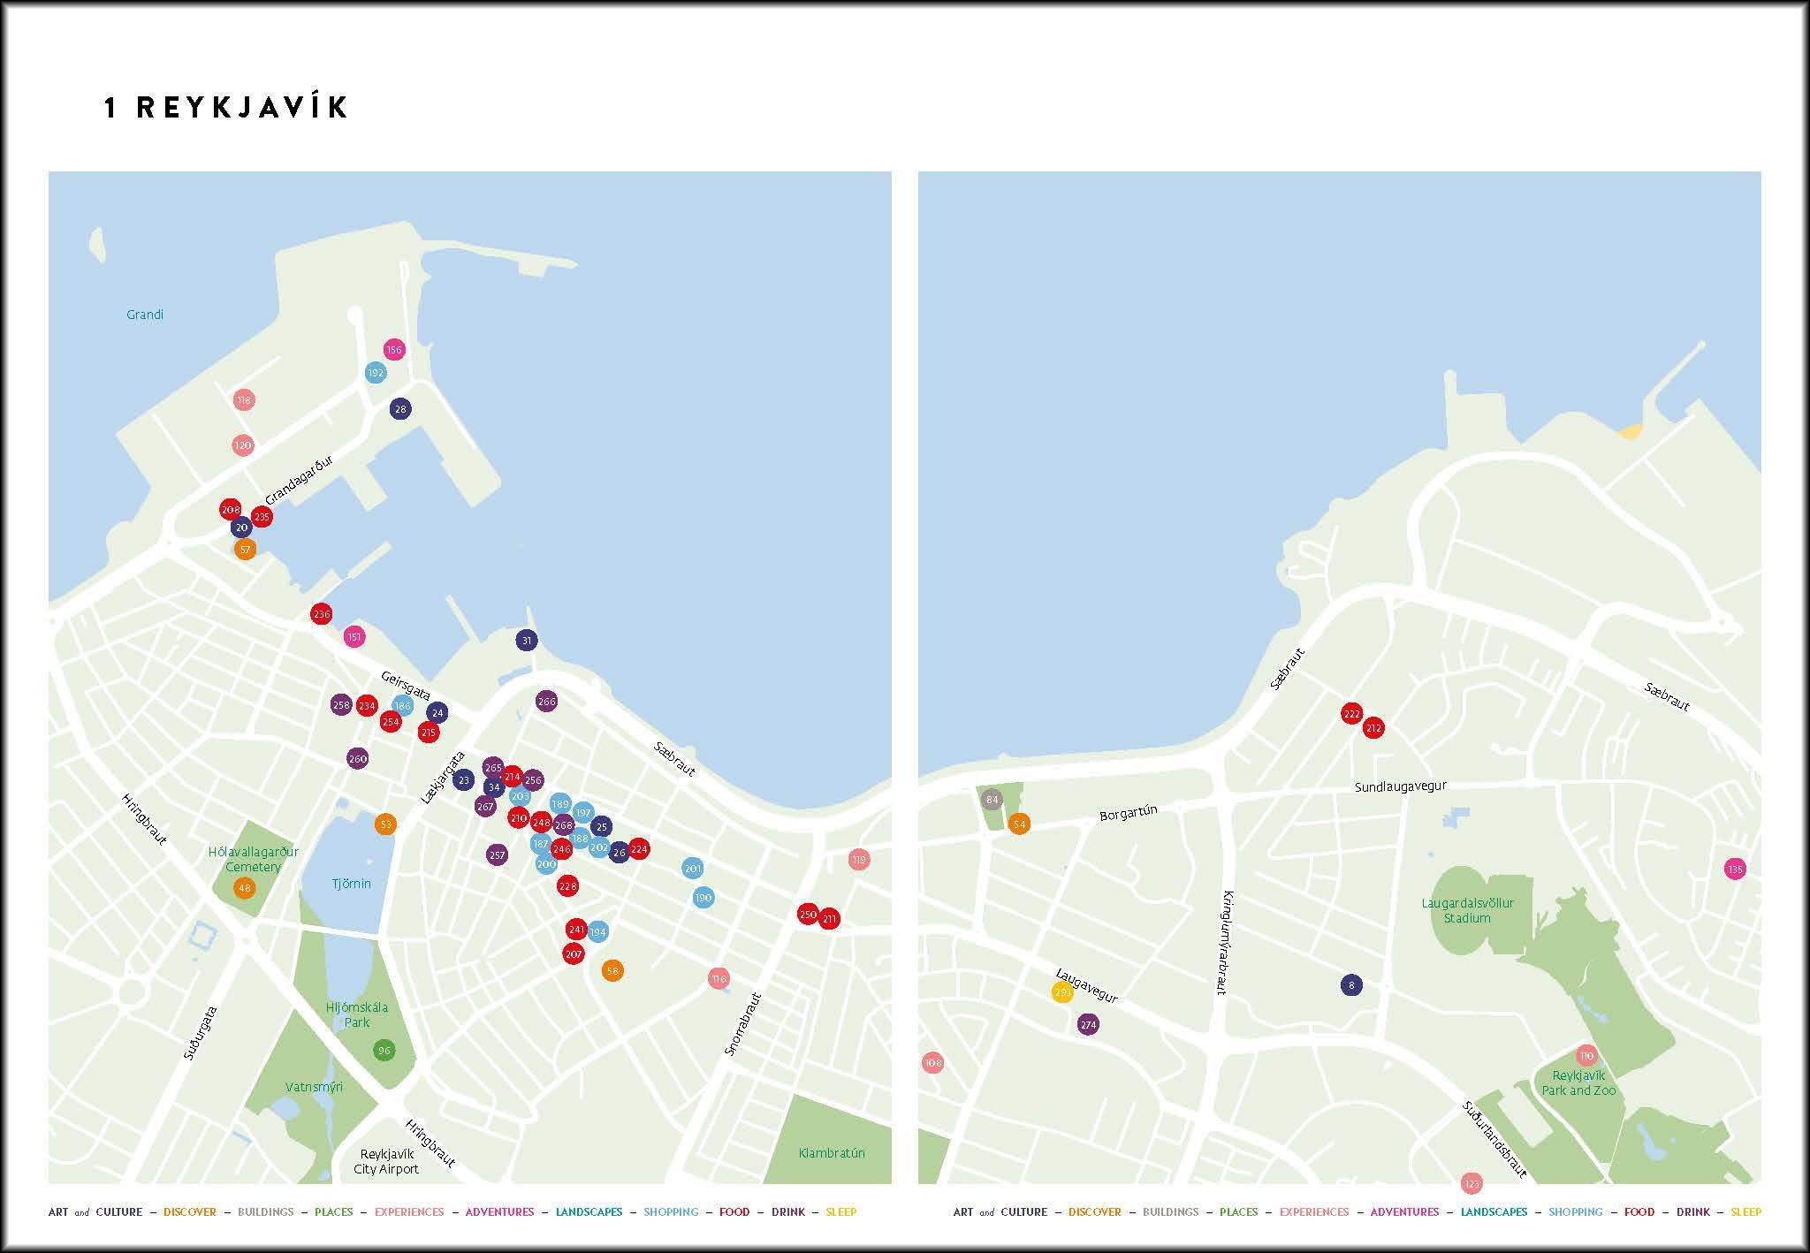The image size is (1810, 1253).
Task: Click SHOPPING in the right page legend
Action: [x=1575, y=1212]
